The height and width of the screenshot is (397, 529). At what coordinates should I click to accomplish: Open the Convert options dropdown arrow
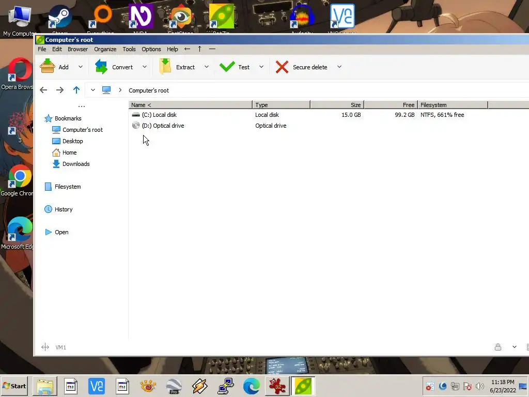coord(145,67)
